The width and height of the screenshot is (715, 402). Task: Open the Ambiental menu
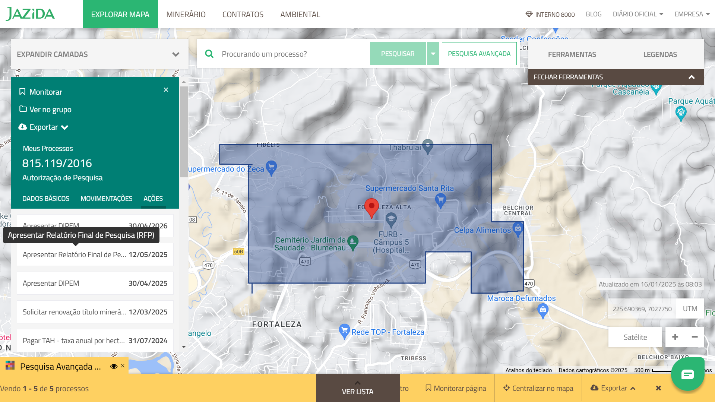coord(300,14)
